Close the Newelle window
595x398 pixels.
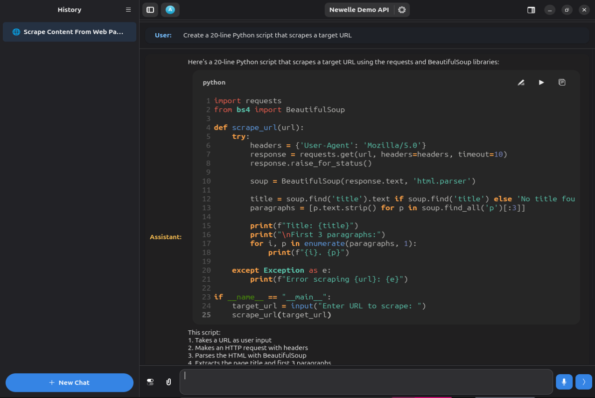(x=584, y=10)
